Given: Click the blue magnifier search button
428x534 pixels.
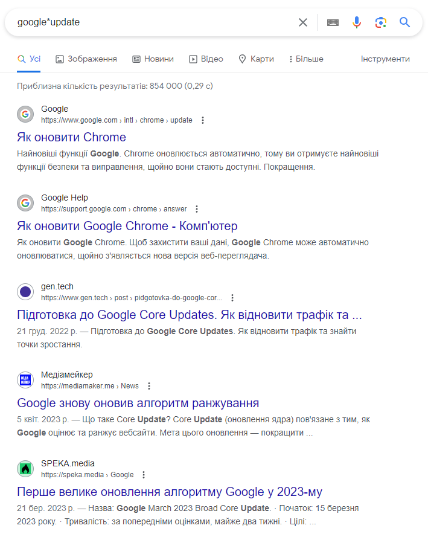Looking at the screenshot, I should 404,22.
